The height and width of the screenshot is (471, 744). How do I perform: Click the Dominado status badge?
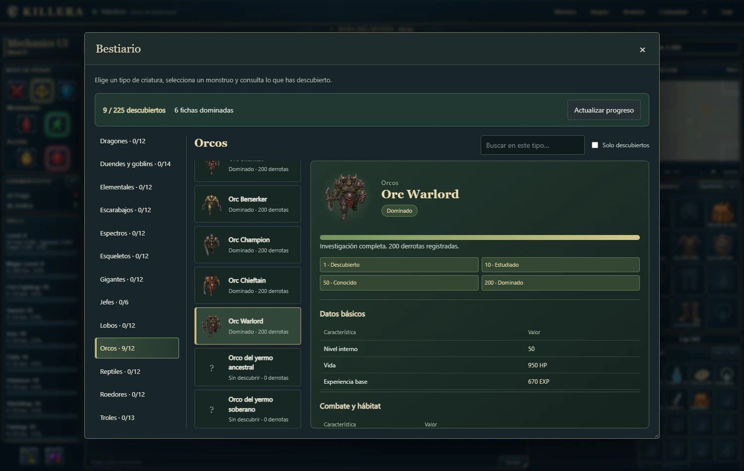coord(399,211)
